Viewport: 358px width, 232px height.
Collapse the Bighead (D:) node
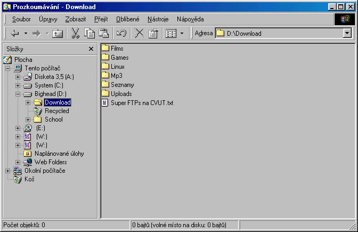tap(18, 94)
